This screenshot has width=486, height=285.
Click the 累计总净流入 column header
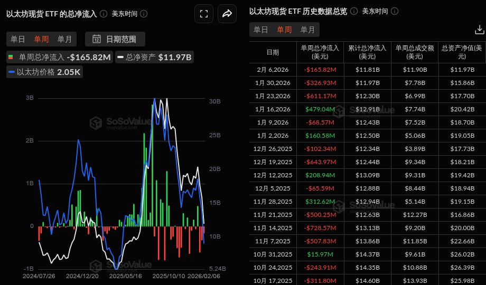tap(367, 52)
